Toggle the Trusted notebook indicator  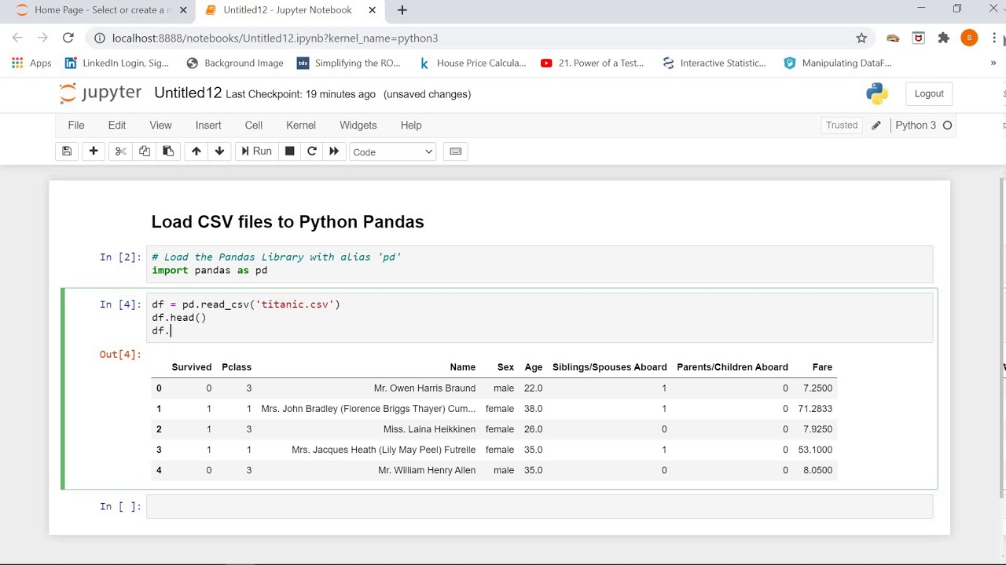[x=842, y=126]
